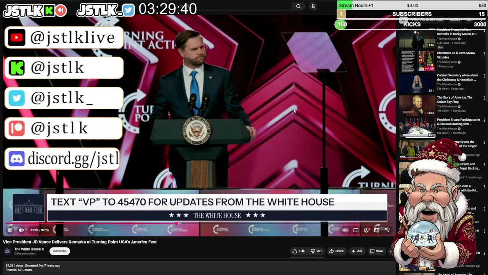Click the '15:09 / 34:24' time display

point(40,230)
